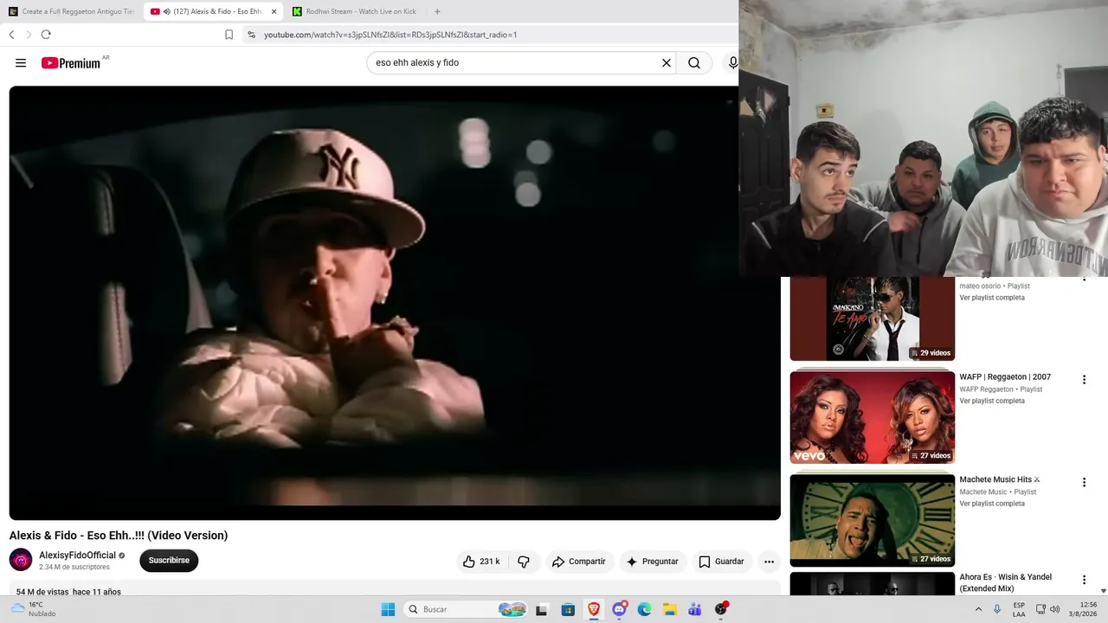Open Ahora Es · Wisin & Yandel title
The image size is (1108, 623).
pos(1005,582)
